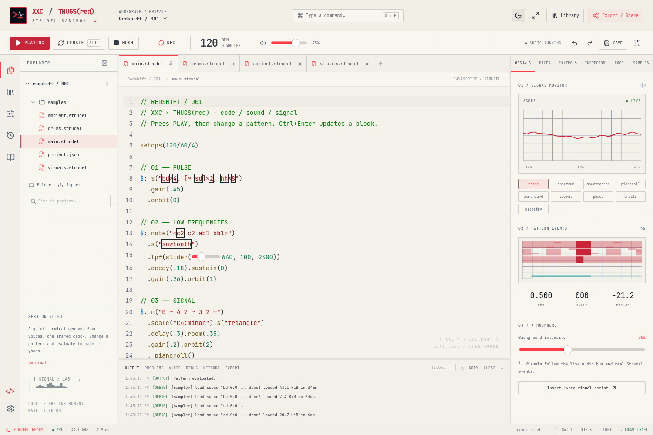The width and height of the screenshot is (653, 435).
Task: Select the spectrum visual mode
Action: (566, 184)
